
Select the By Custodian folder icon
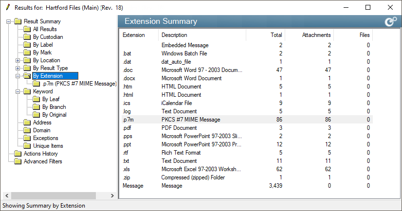pos(27,37)
